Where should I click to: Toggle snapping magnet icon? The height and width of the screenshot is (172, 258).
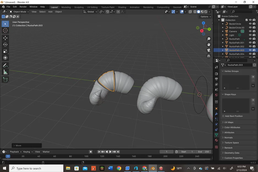108,12
